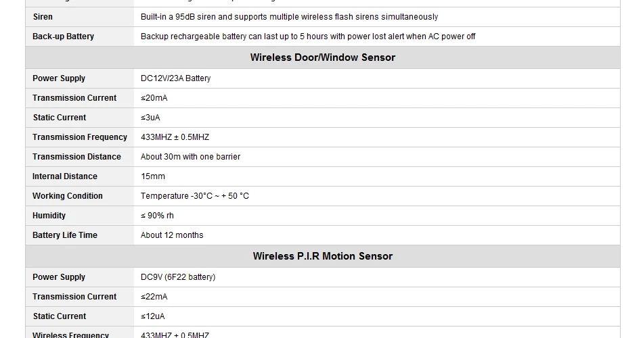Click the ≤22mA transmission current value
The image size is (643, 338).
click(x=154, y=297)
